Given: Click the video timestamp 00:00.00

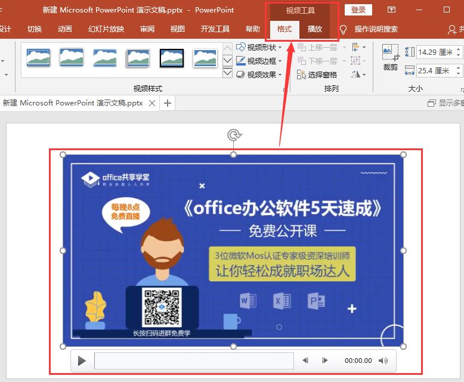Looking at the screenshot, I should (x=358, y=361).
